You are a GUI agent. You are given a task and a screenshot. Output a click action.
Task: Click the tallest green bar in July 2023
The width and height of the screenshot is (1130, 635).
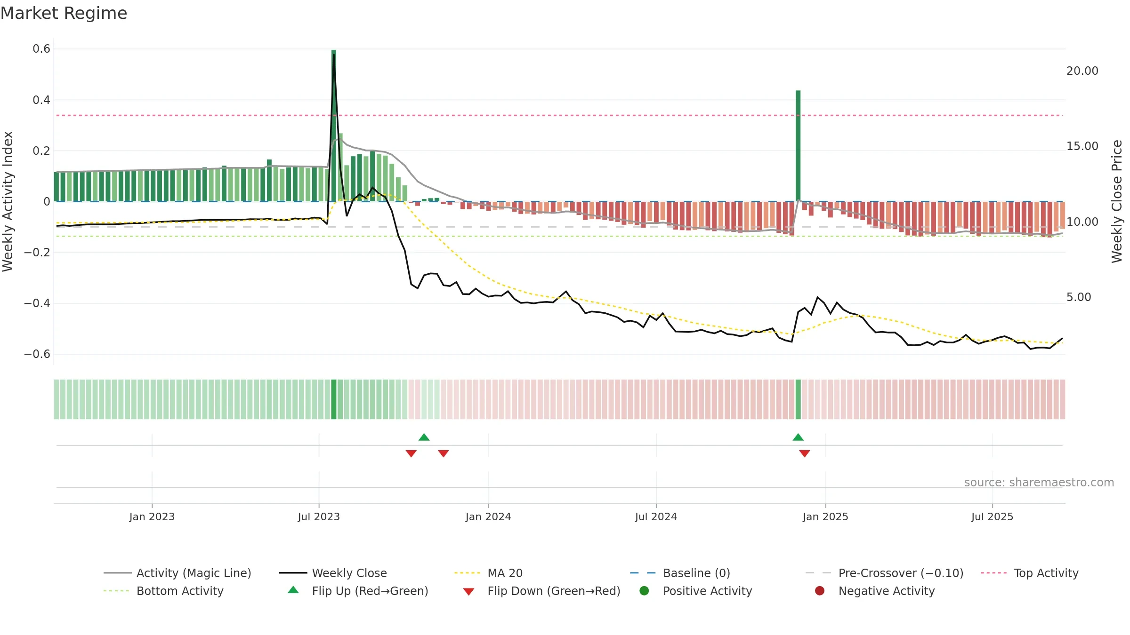click(x=334, y=125)
